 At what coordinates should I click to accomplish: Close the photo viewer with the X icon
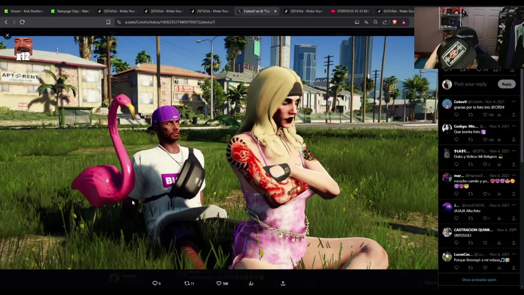[x=7, y=36]
